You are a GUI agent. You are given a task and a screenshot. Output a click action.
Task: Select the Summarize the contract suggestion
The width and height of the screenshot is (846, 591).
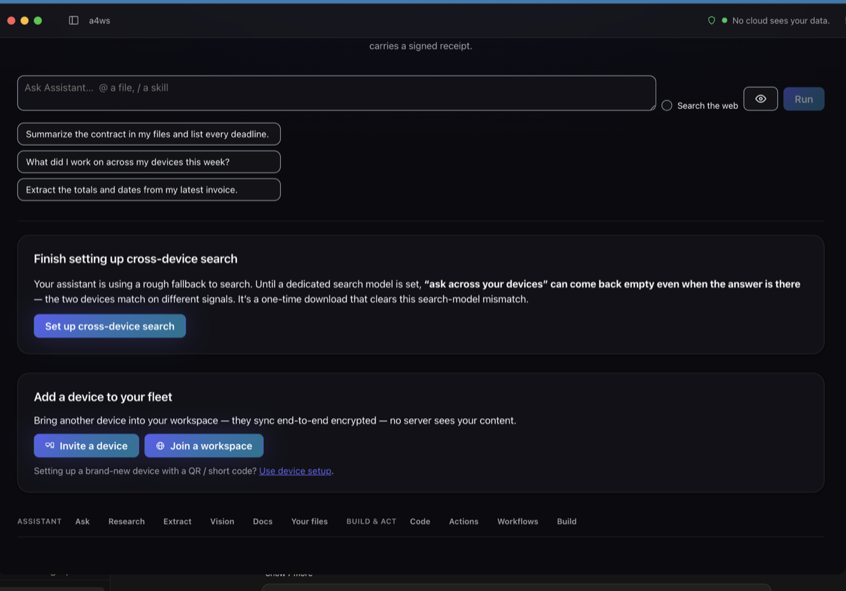tap(149, 134)
